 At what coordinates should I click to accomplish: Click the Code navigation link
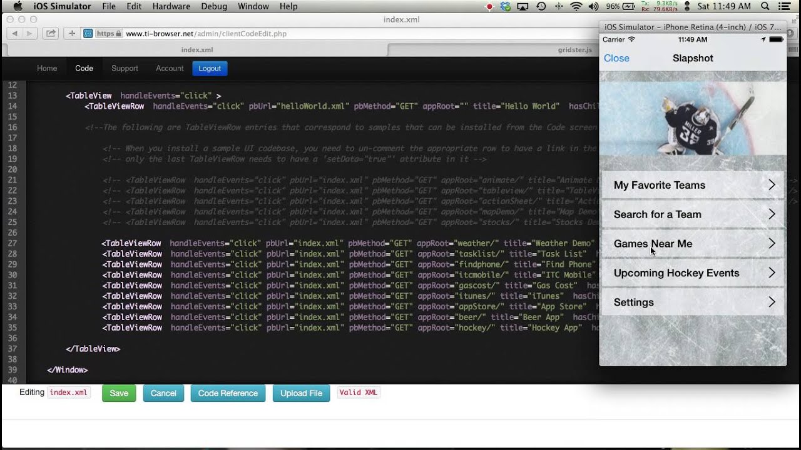pos(84,68)
